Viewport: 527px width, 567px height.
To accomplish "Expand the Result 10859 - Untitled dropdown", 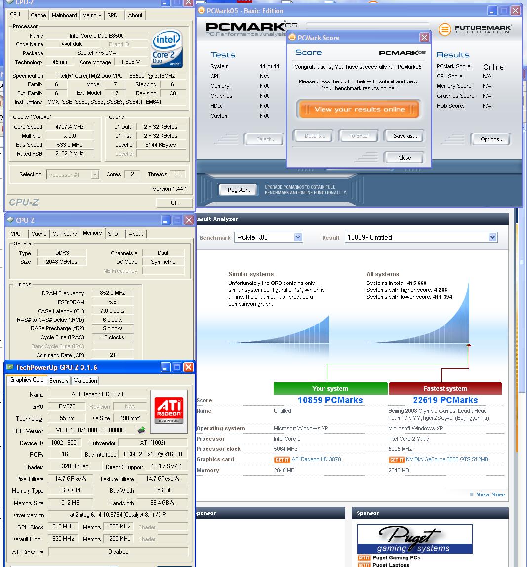I will 492,237.
